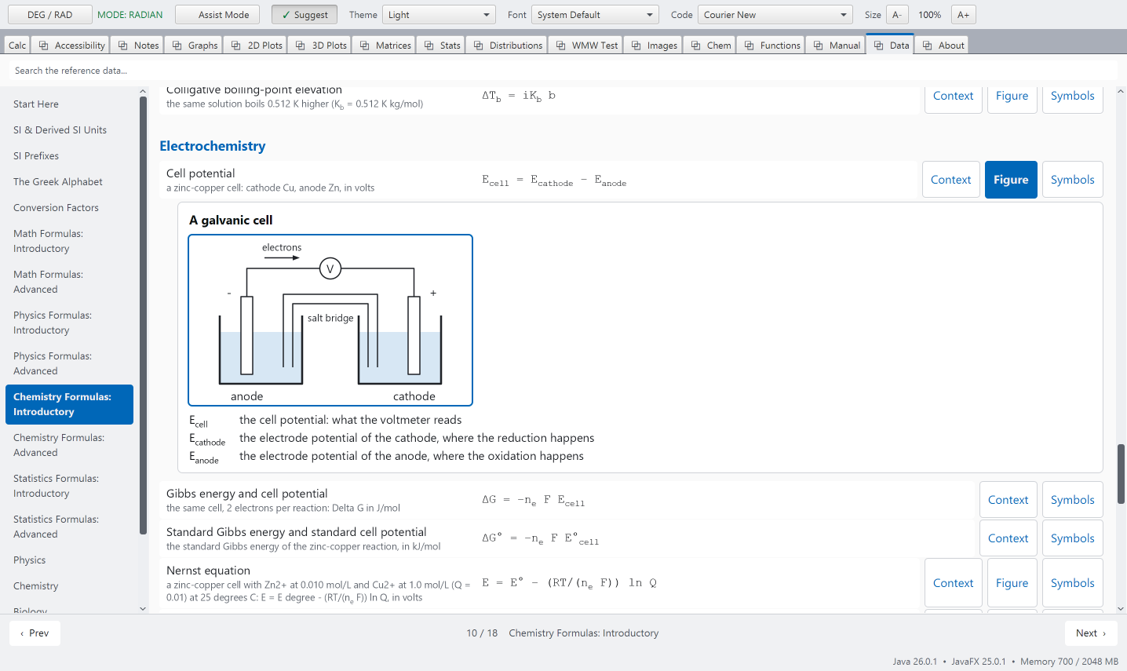1127x671 pixels.
Task: Click the sidebar list scrollbar thumb
Action: click(143, 315)
